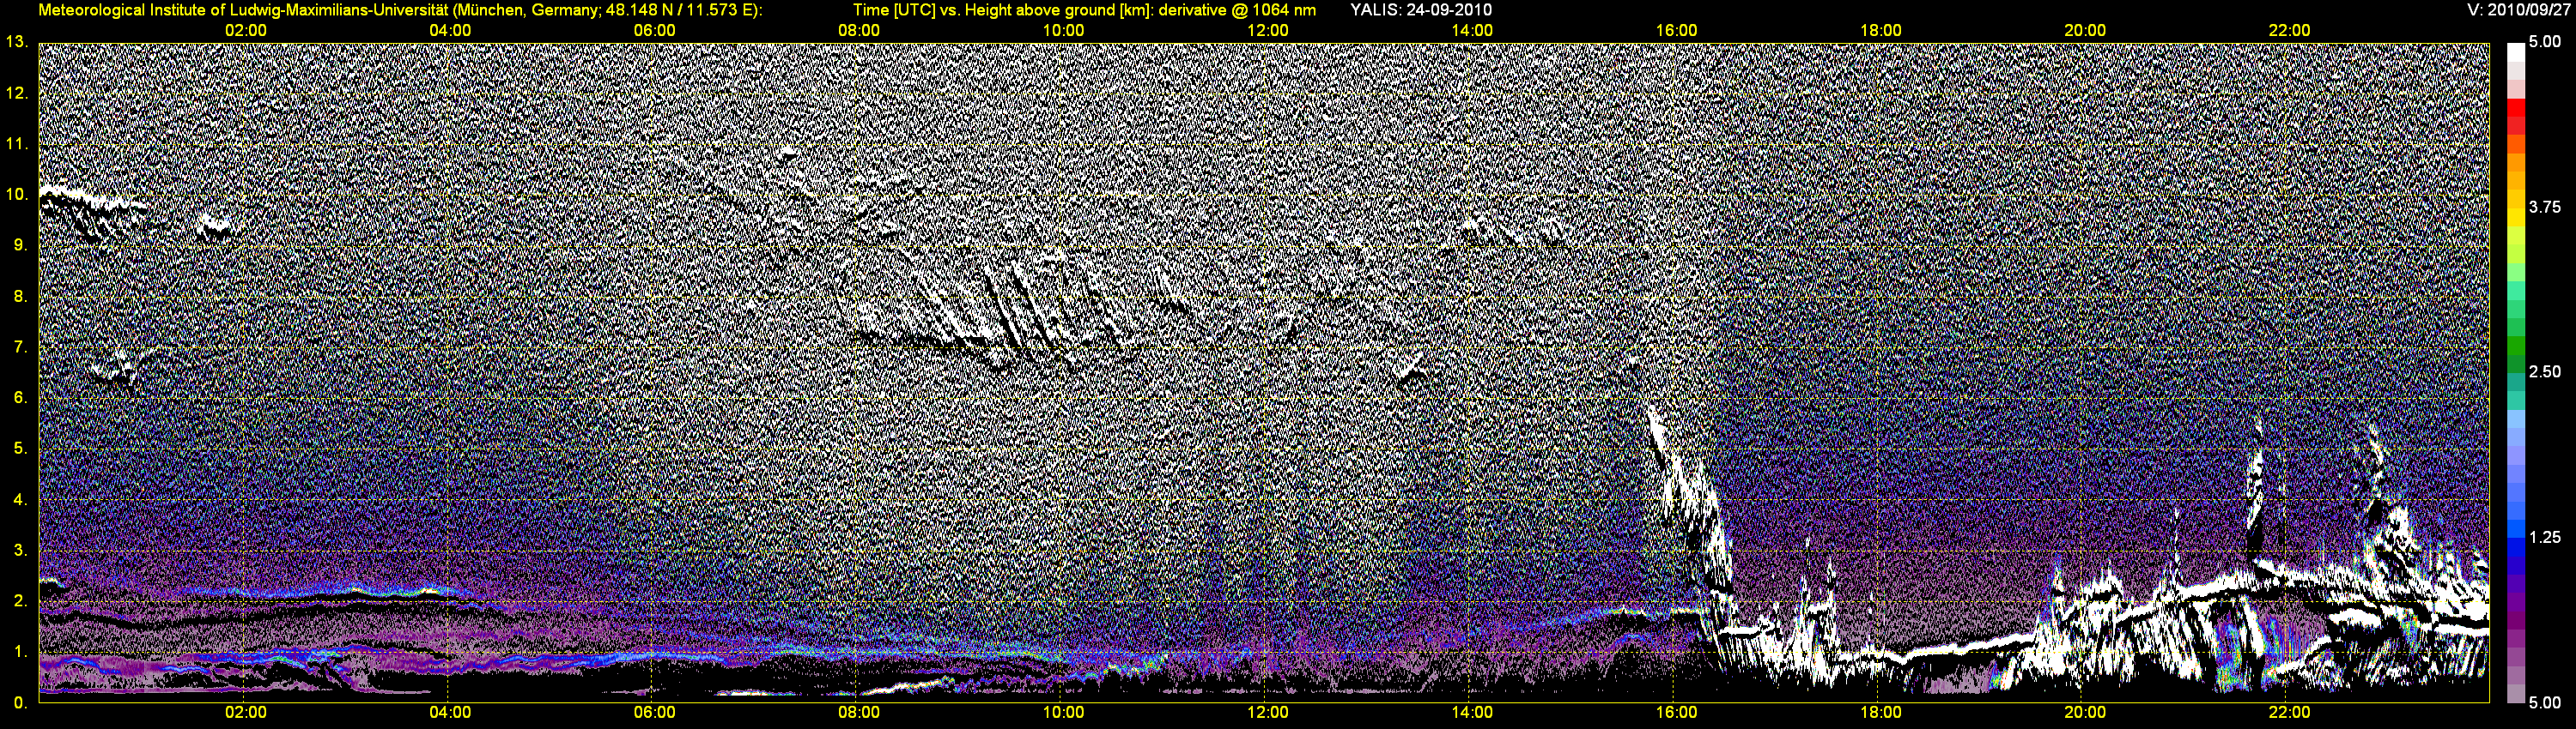The height and width of the screenshot is (729, 2576).
Task: Click the 08:00 label on the top time axis
Action: (859, 30)
